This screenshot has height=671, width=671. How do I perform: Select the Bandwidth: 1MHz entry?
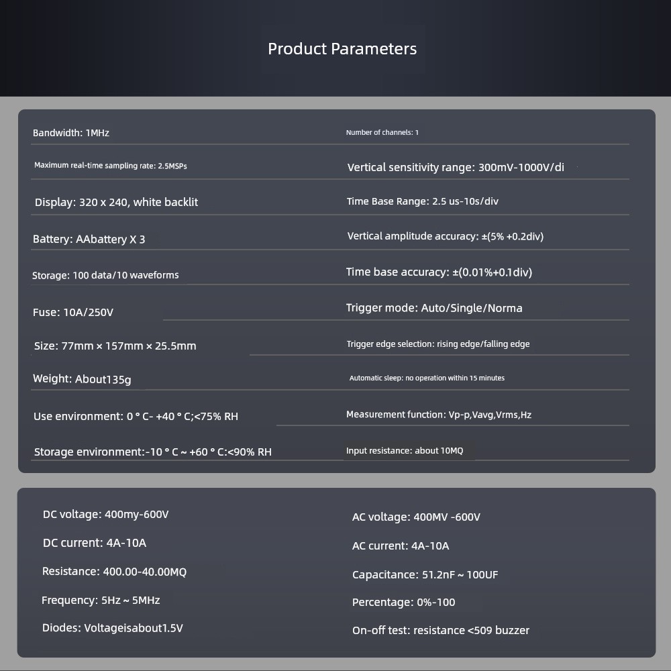pyautogui.click(x=71, y=133)
